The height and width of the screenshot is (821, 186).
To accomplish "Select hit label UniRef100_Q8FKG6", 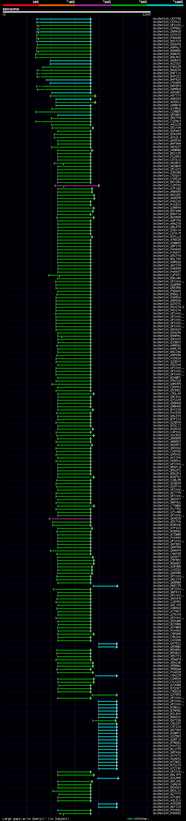I will (167, 753).
